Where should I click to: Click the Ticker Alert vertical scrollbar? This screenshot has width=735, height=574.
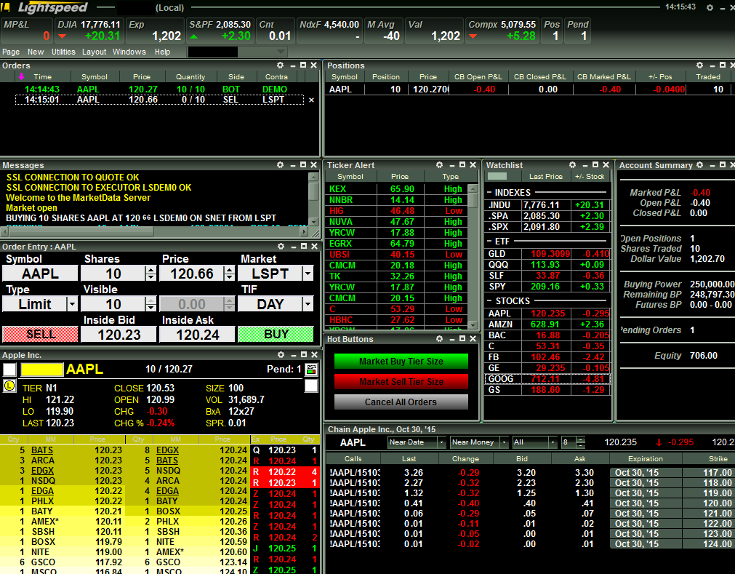[x=473, y=257]
